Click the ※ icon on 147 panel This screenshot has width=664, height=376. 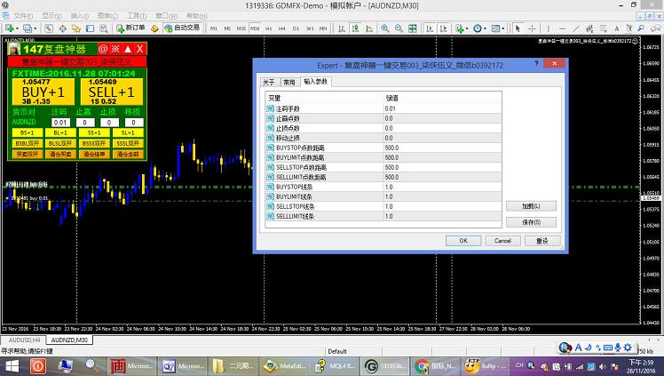(x=115, y=49)
